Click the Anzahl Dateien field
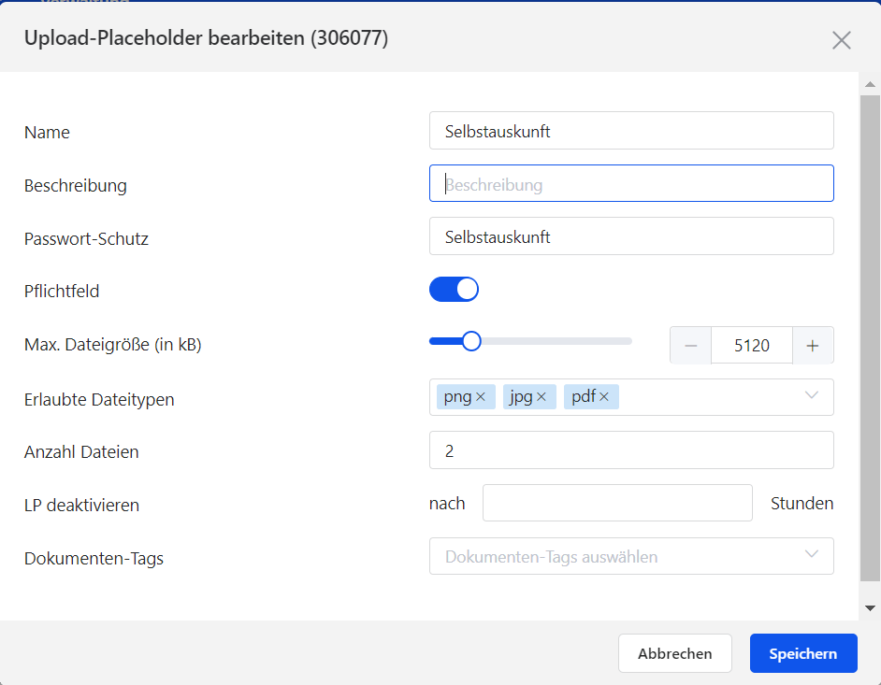The height and width of the screenshot is (685, 881). [x=631, y=450]
